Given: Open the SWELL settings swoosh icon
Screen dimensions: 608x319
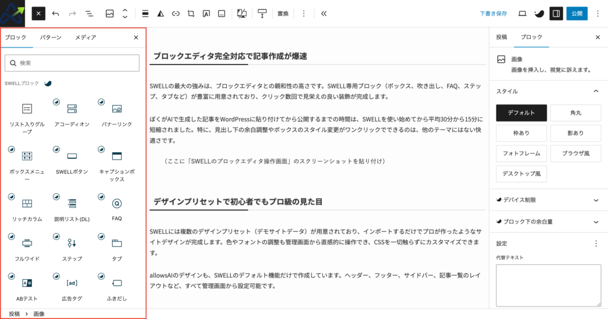Looking at the screenshot, I should (539, 13).
